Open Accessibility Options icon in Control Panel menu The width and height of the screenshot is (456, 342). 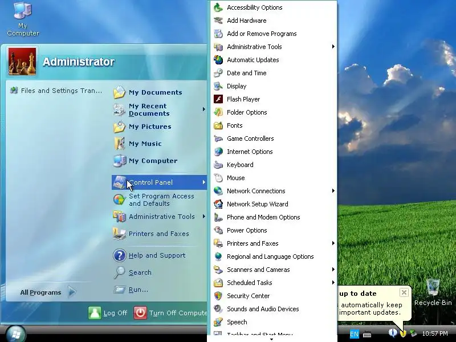tap(218, 7)
